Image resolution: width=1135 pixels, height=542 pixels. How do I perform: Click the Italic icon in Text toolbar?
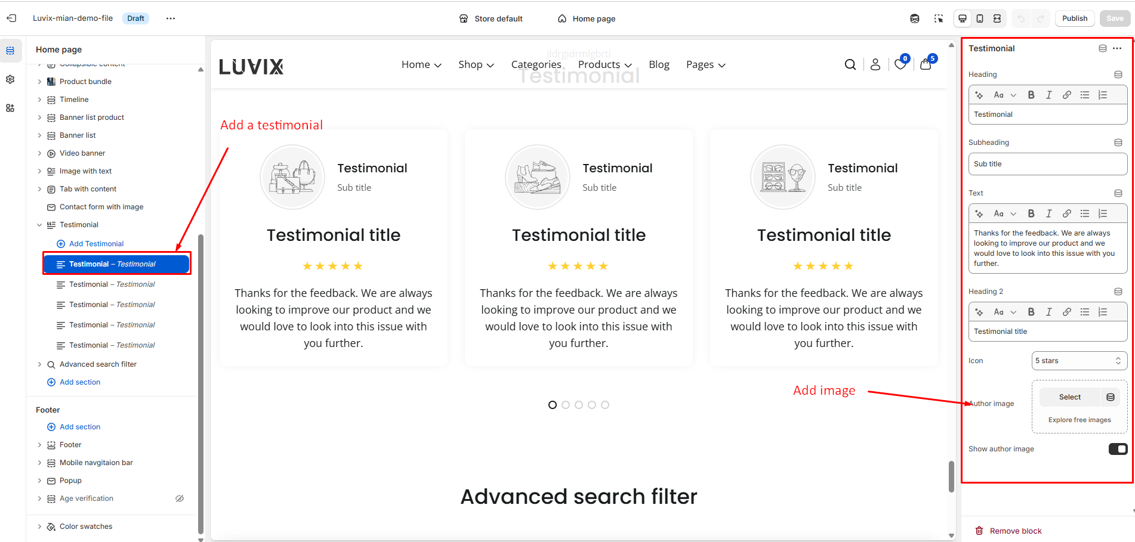[x=1048, y=213]
